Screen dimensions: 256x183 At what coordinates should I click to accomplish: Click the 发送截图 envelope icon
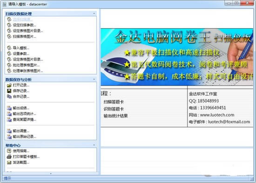coord(9,163)
